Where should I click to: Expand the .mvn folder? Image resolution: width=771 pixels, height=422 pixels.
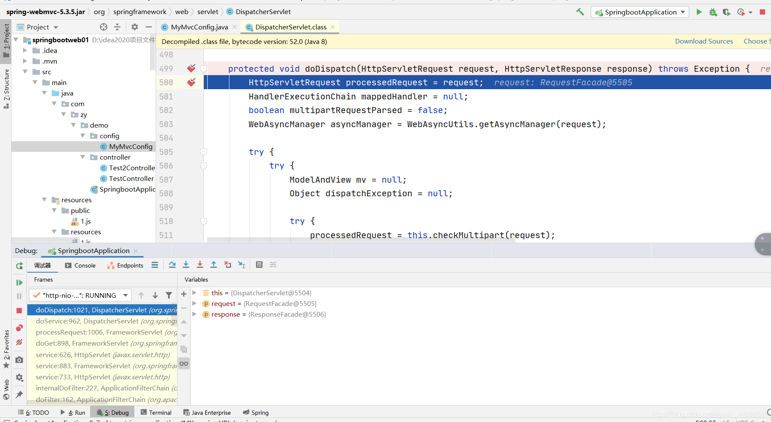[x=25, y=61]
